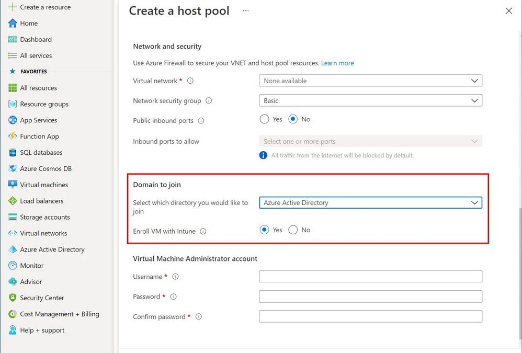Click the blue information icon about blocked traffic

263,155
